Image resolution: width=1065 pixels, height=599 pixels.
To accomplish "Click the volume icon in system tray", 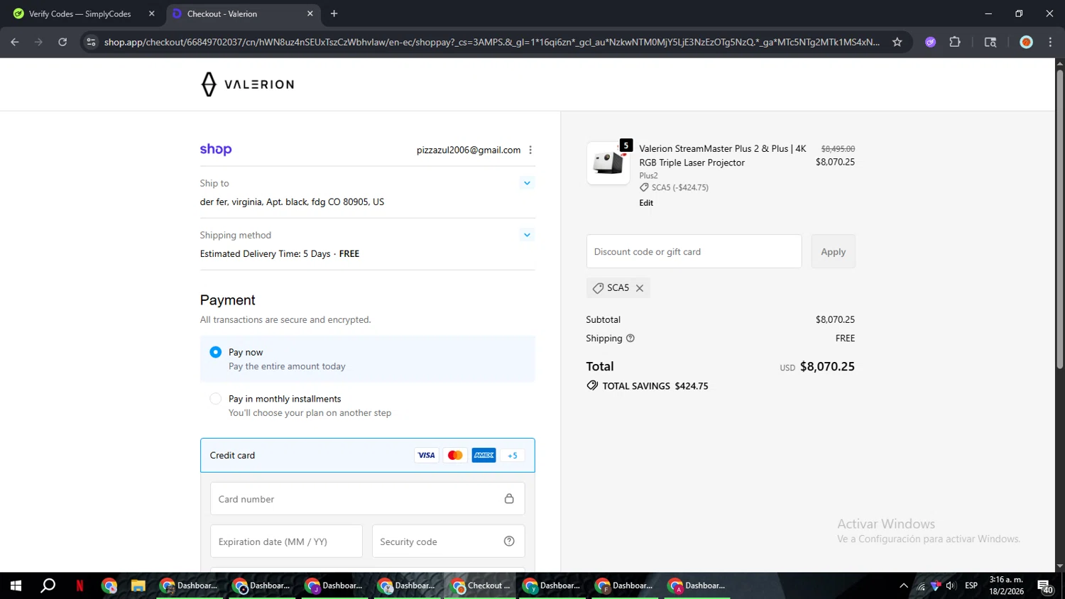I will point(951,586).
